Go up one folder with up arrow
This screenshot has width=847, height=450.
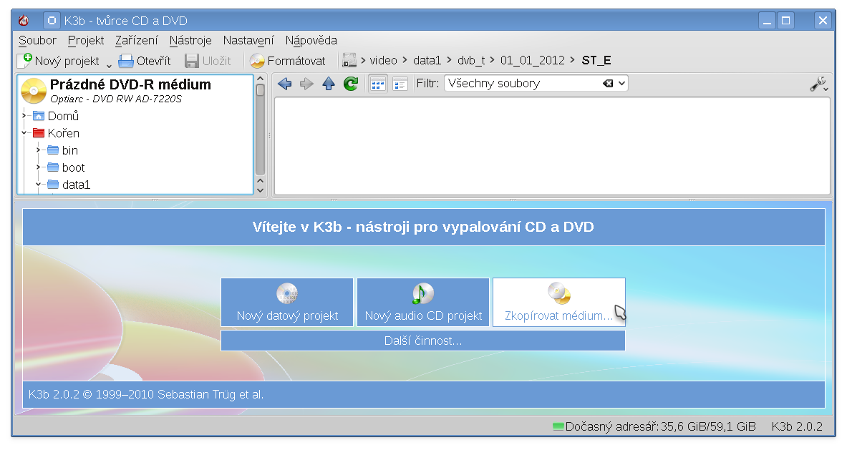click(x=329, y=84)
